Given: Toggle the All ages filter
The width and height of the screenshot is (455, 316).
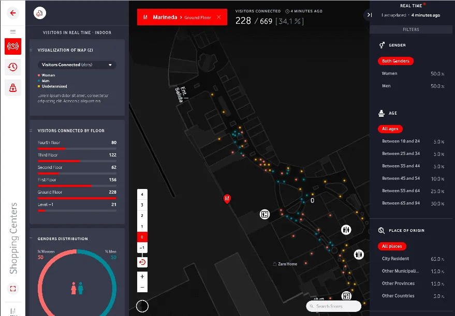Looking at the screenshot, I should tap(390, 129).
